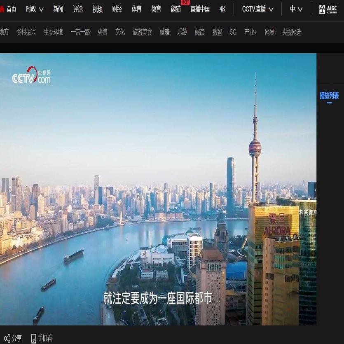Viewport: 344px width, 344px height.
Task: Open the 网展 sub-channel
Action: click(x=269, y=32)
